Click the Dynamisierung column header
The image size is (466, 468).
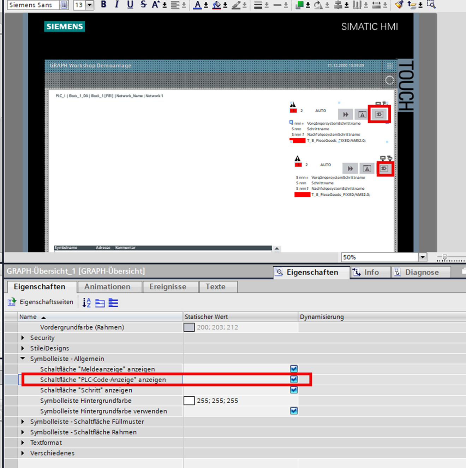pyautogui.click(x=382, y=317)
